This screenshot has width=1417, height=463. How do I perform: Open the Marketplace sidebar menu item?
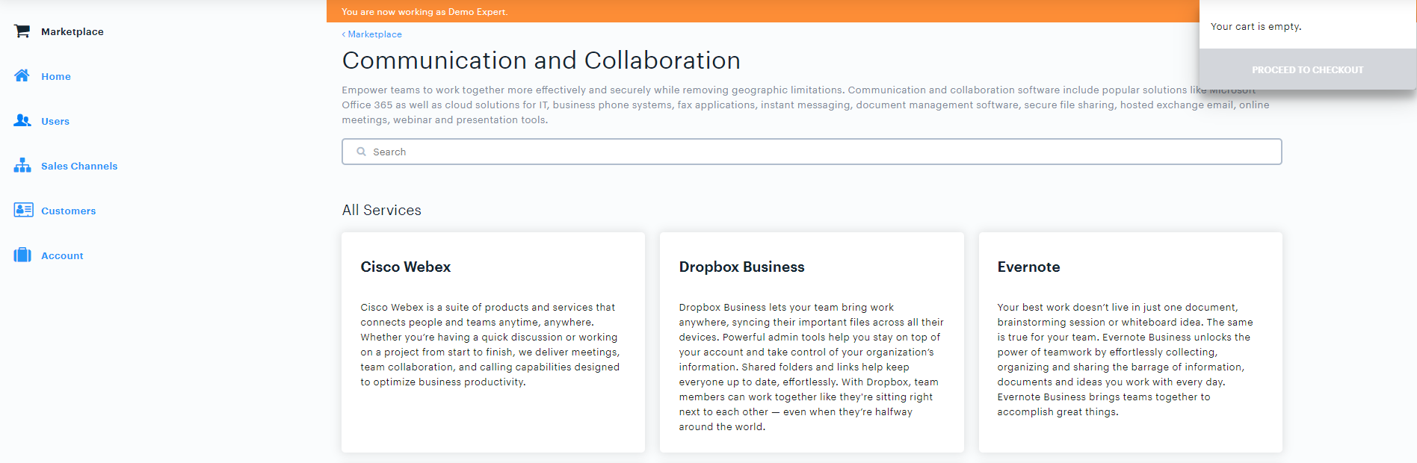coord(72,31)
